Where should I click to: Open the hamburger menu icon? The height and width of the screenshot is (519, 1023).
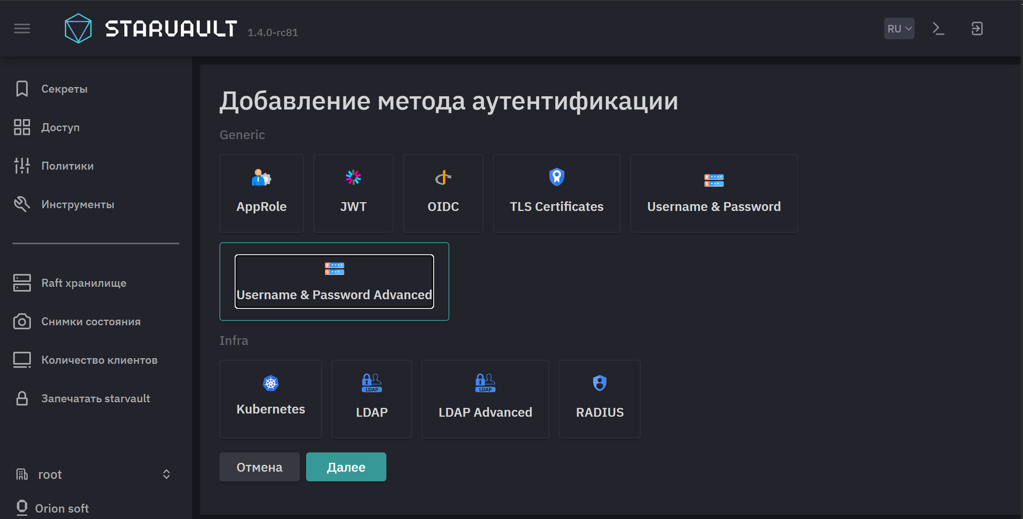(x=22, y=28)
